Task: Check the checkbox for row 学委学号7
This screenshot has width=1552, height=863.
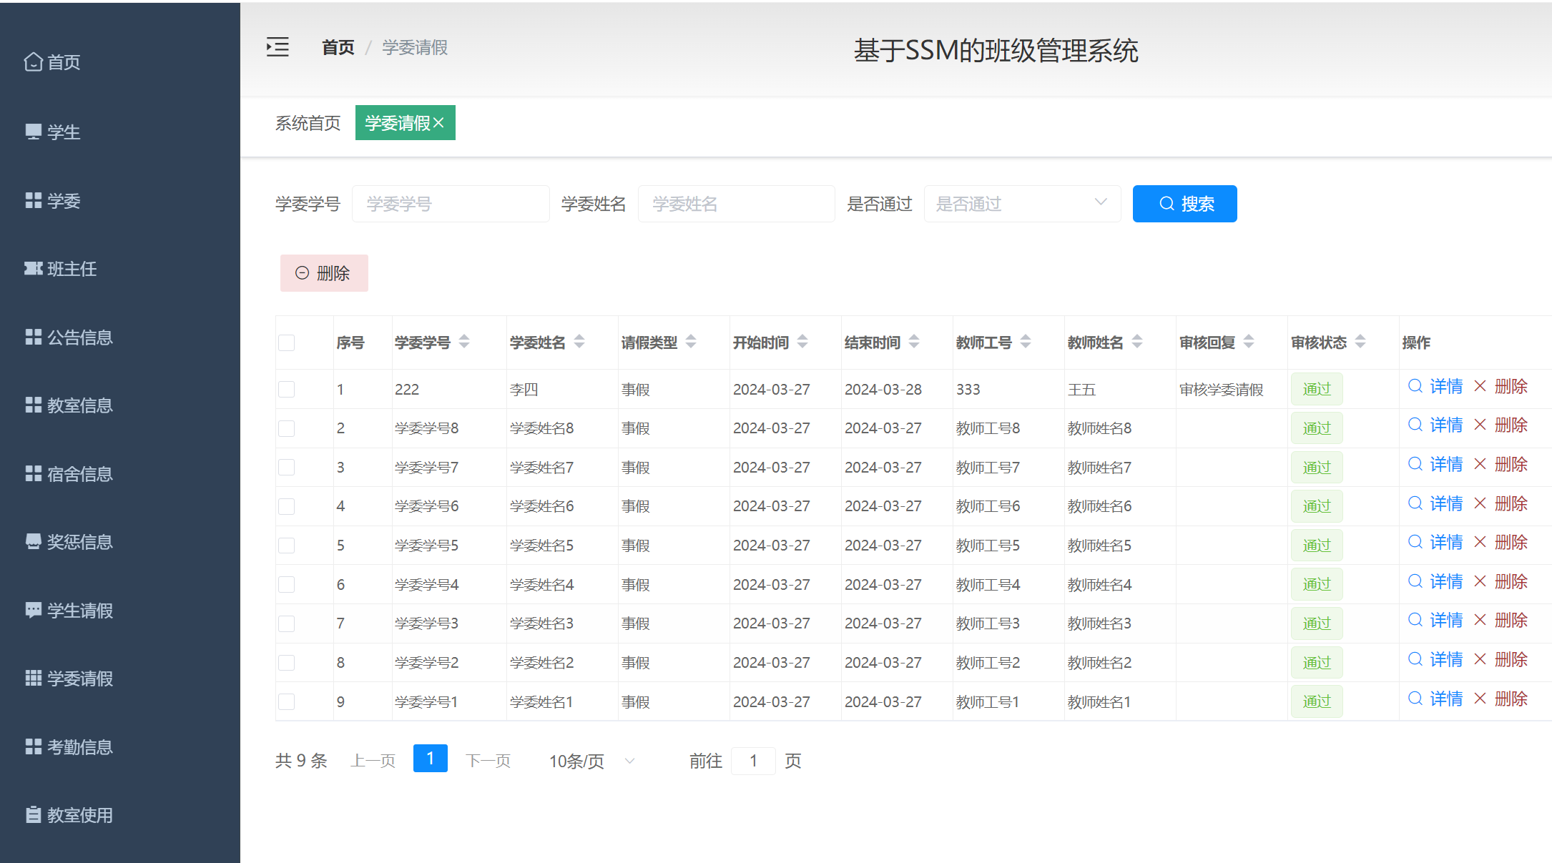Action: (x=287, y=467)
